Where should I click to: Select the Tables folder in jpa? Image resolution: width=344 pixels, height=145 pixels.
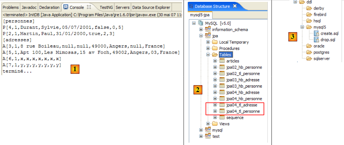225,55
